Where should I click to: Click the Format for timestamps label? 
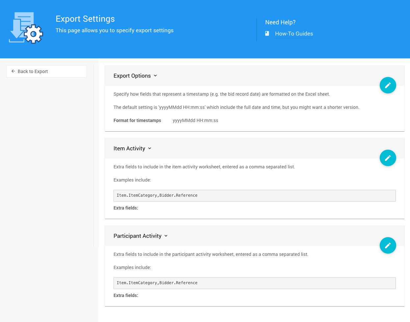coord(137,121)
